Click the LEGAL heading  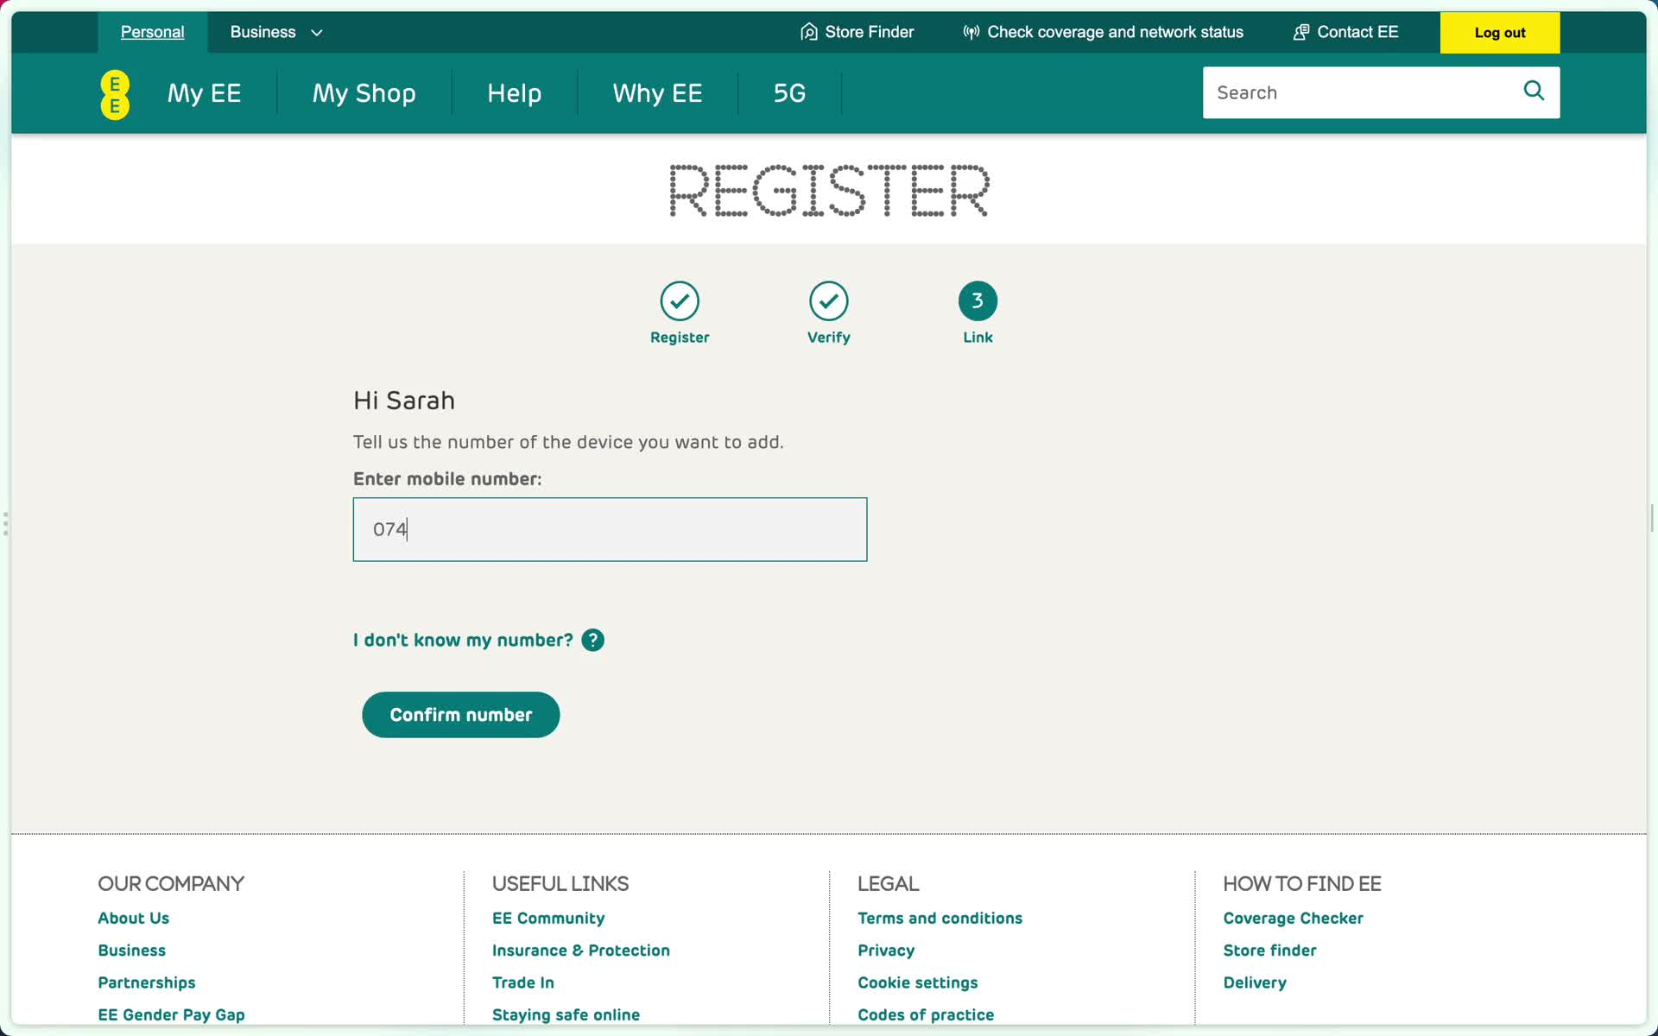coord(889,884)
